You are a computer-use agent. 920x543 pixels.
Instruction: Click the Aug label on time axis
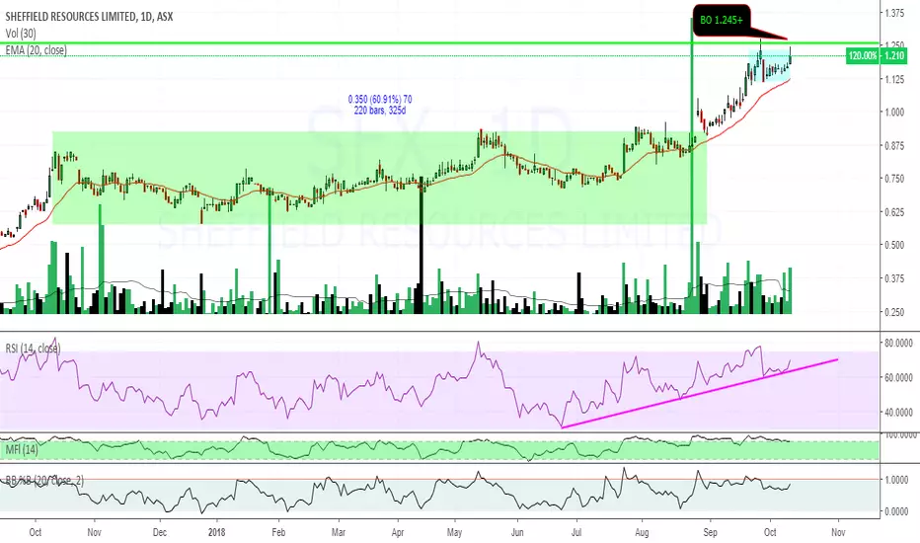click(x=642, y=532)
